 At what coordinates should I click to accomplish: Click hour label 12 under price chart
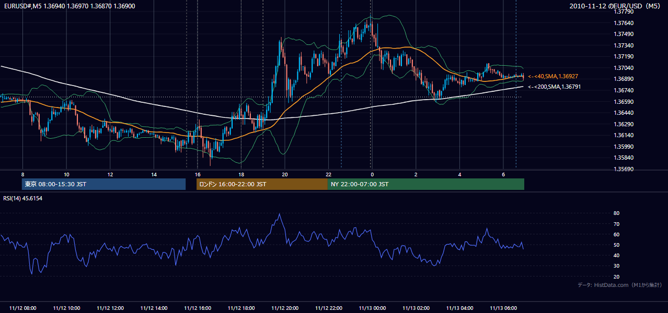(x=110, y=174)
